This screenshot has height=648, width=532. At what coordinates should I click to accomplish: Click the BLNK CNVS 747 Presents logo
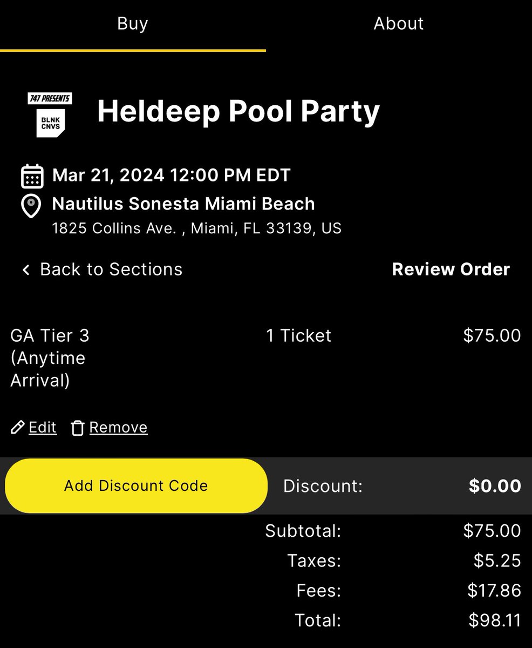pos(50,114)
